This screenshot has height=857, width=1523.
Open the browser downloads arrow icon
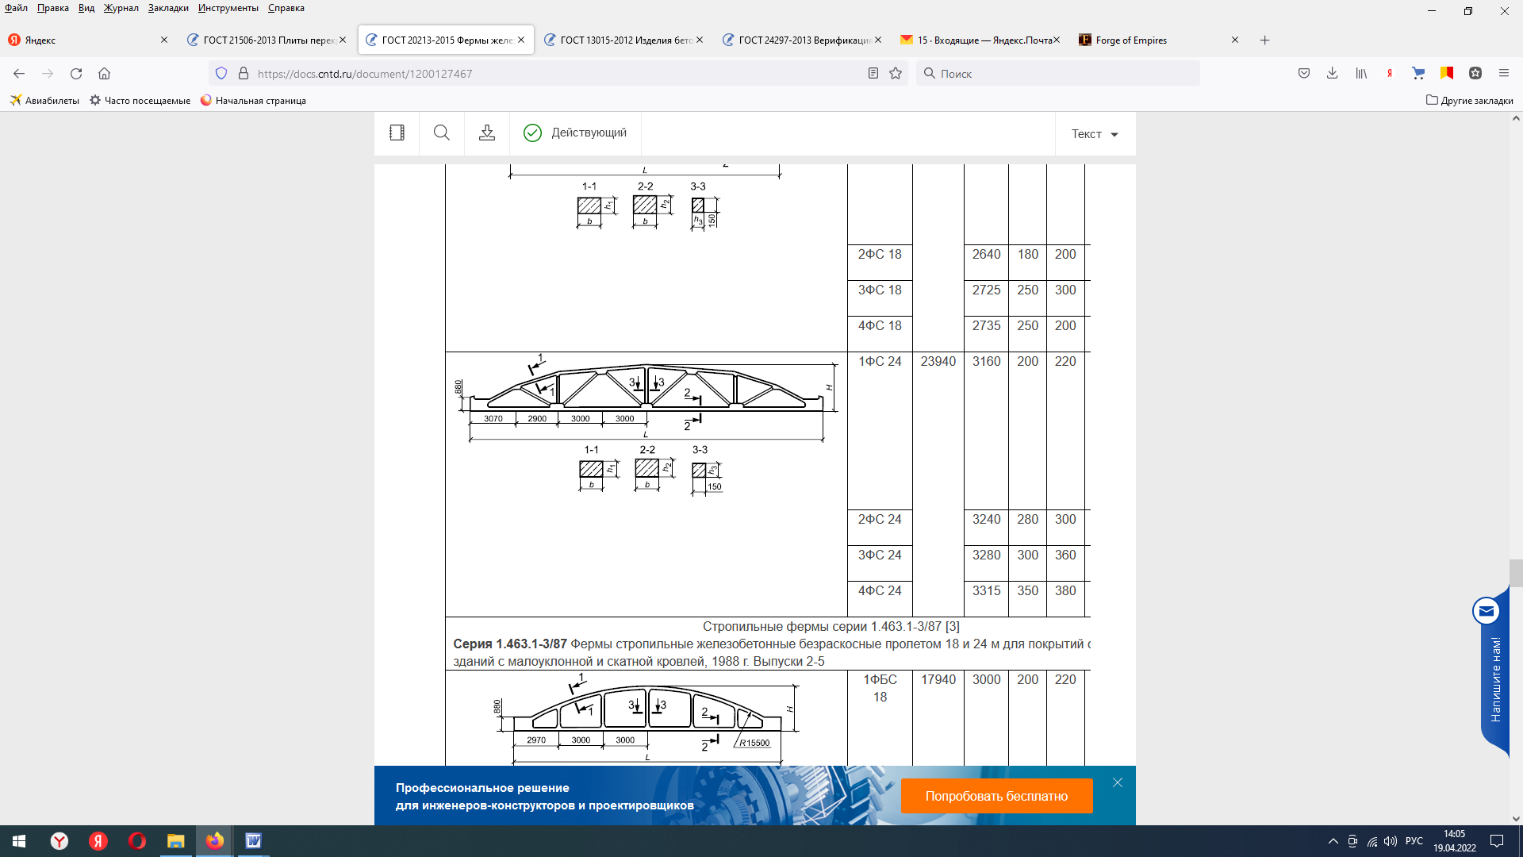click(x=1333, y=74)
